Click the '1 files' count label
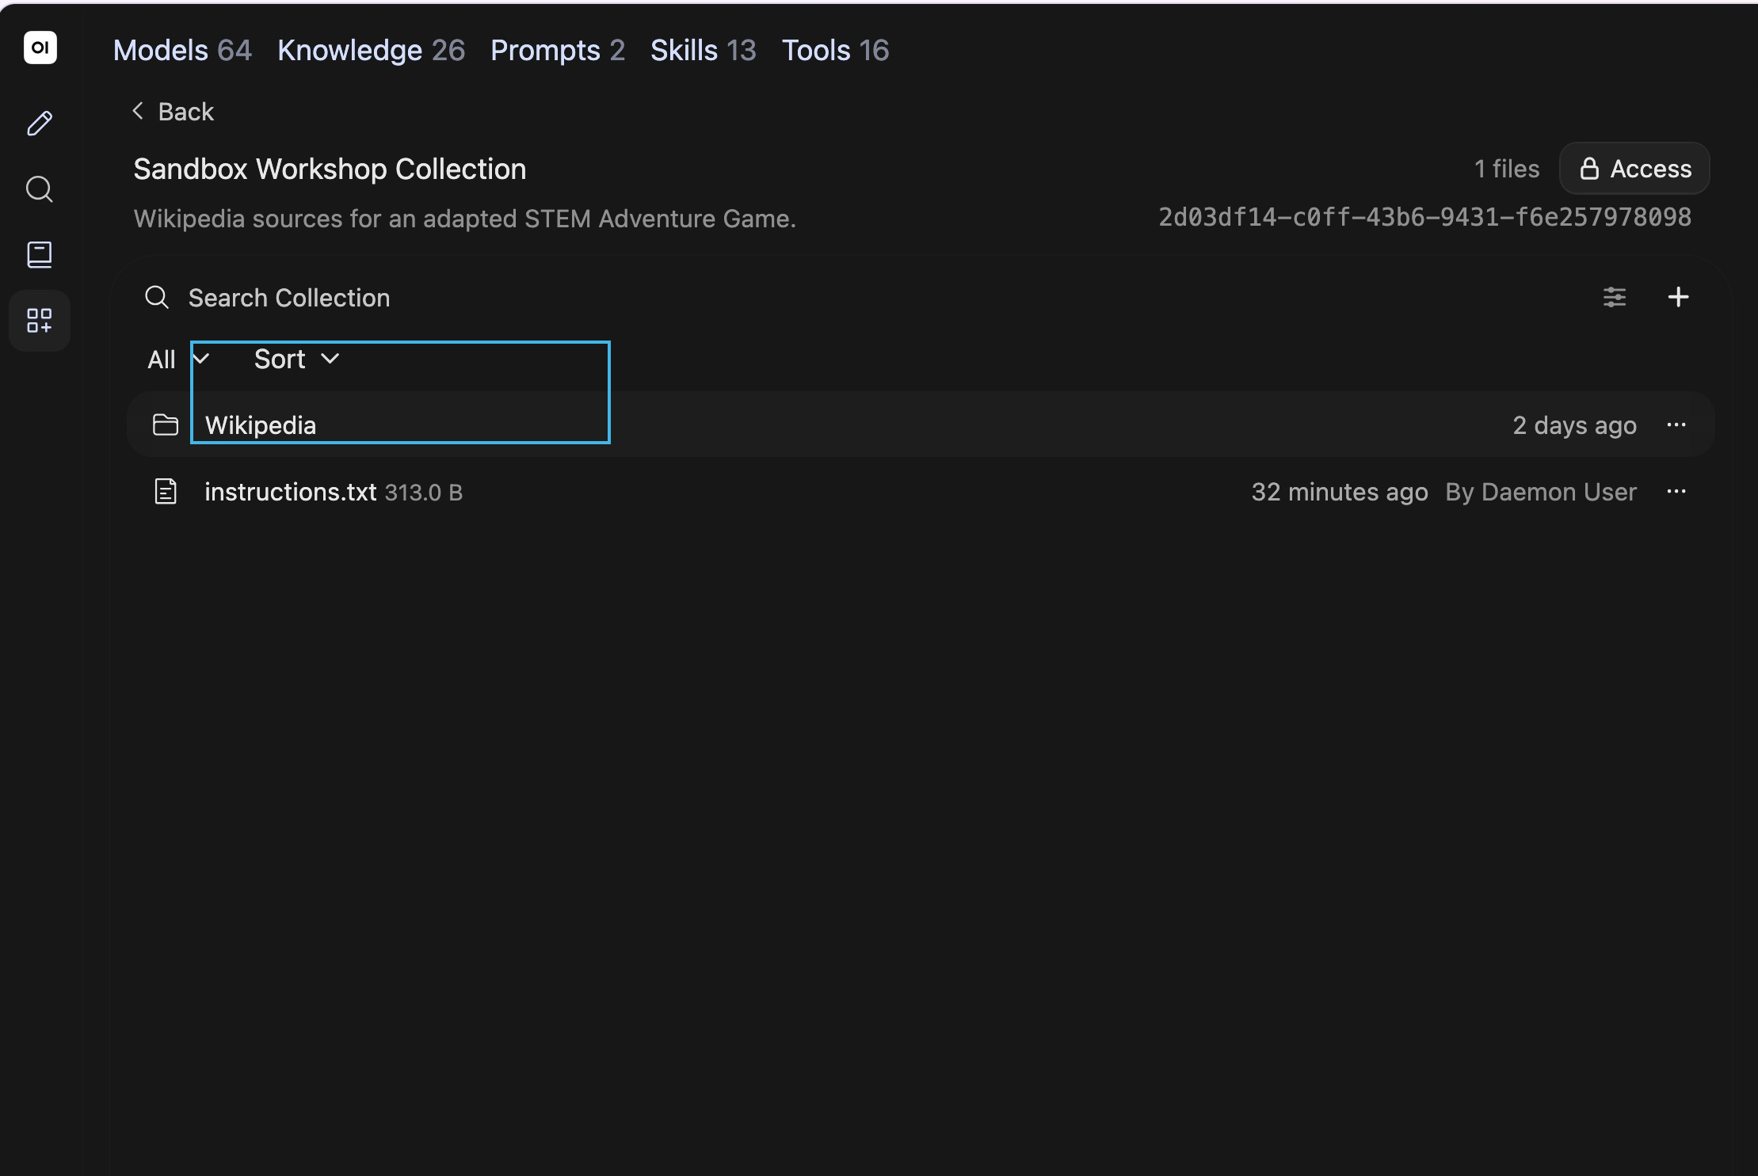Image resolution: width=1758 pixels, height=1176 pixels. (1507, 169)
